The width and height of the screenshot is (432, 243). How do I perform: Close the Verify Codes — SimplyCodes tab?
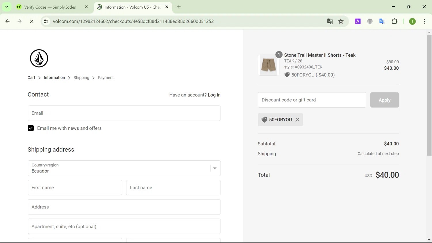tap(86, 7)
